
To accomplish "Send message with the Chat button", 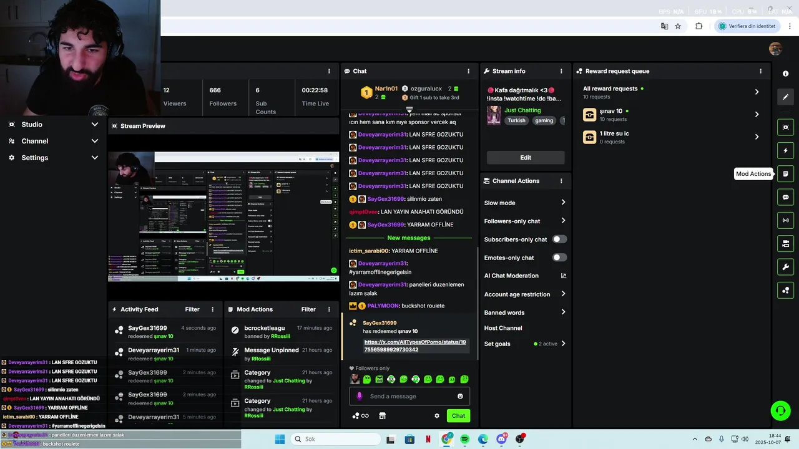I will point(458,416).
